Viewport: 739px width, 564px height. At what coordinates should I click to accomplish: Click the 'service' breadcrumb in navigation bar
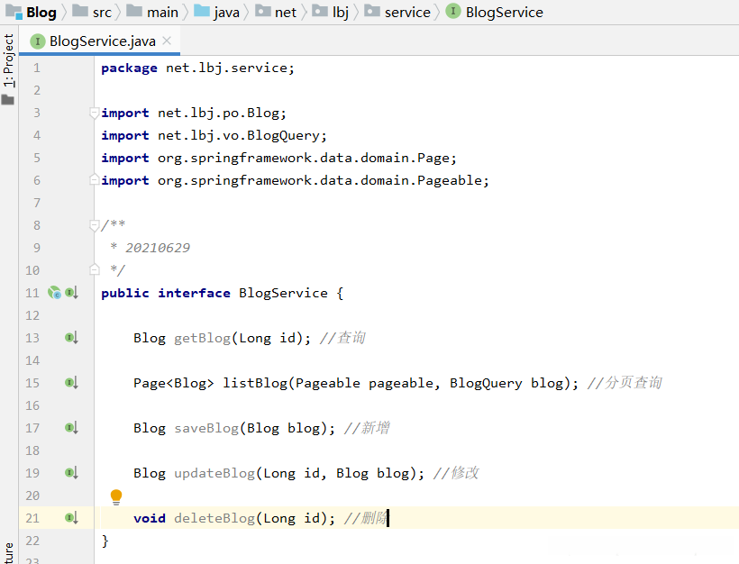[x=406, y=12]
